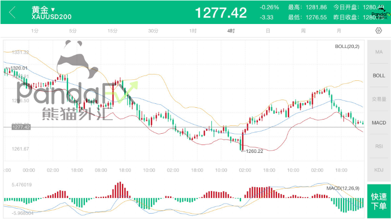Select the MACD indicator

point(379,123)
